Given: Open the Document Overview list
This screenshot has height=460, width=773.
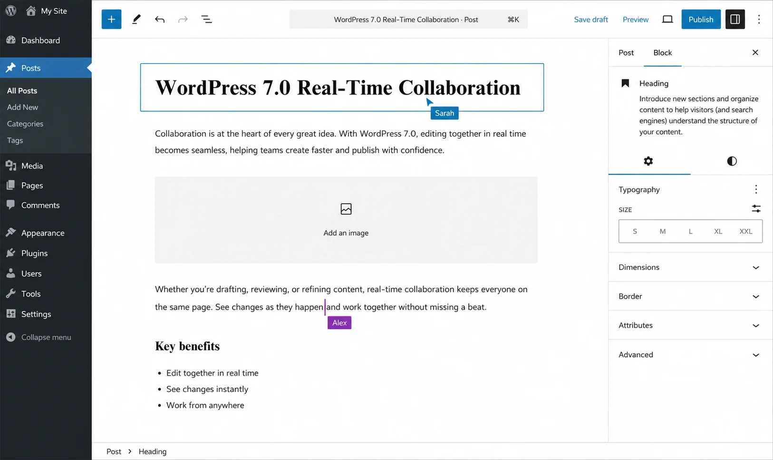Looking at the screenshot, I should (x=206, y=20).
